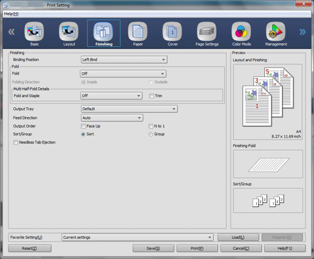
Task: Select the Group radio button
Action: [x=151, y=134]
